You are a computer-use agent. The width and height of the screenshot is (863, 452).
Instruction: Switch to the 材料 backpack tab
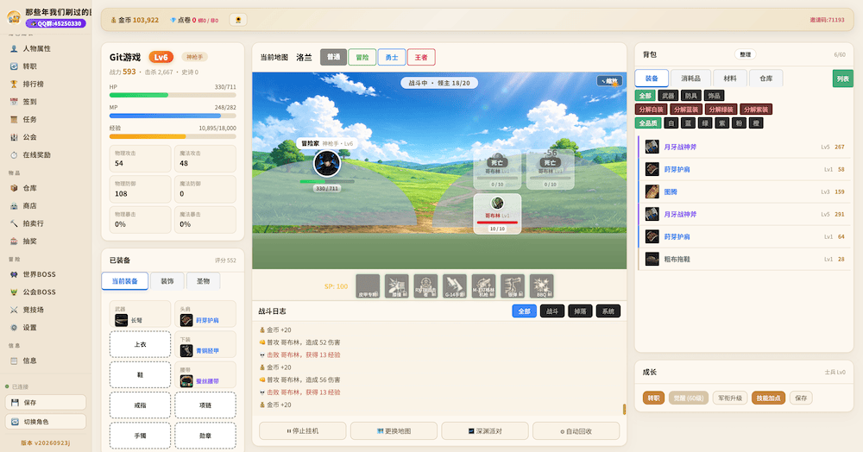coord(730,78)
